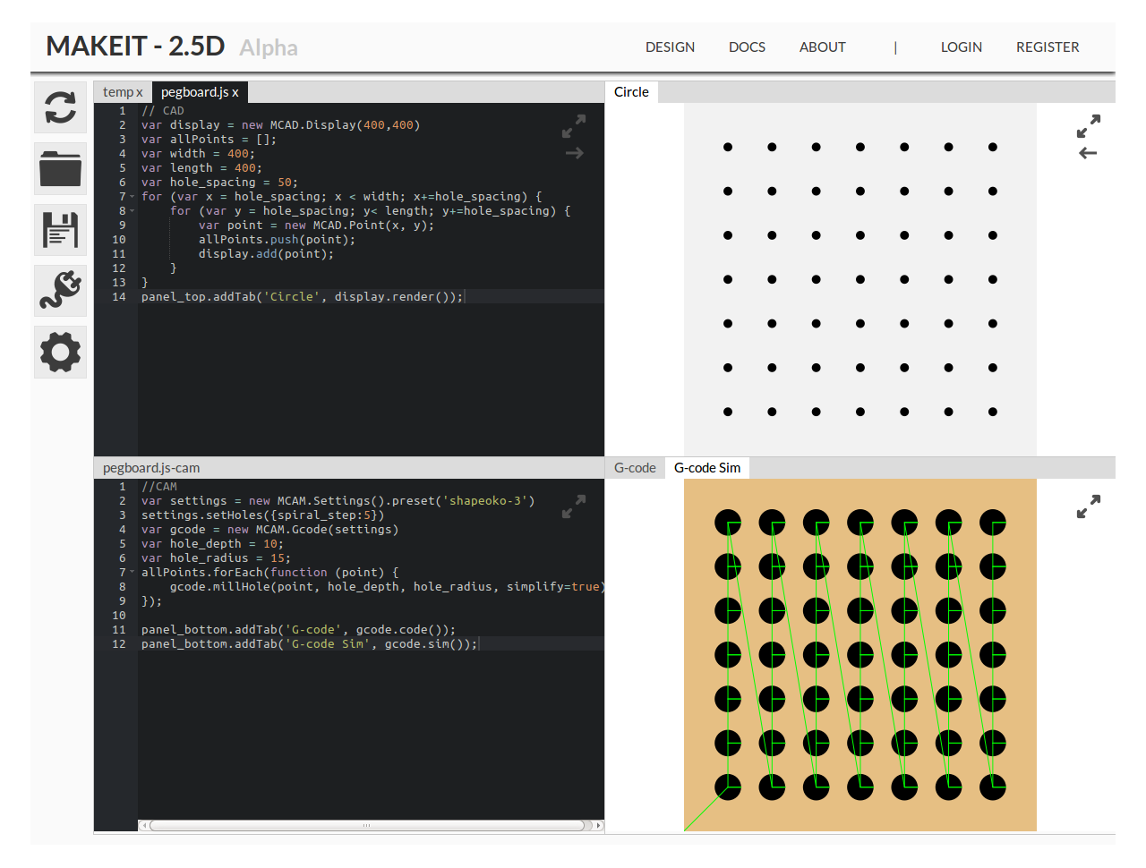Open the DOCS navigation link
Screen dimensions: 1146x868
(x=747, y=47)
